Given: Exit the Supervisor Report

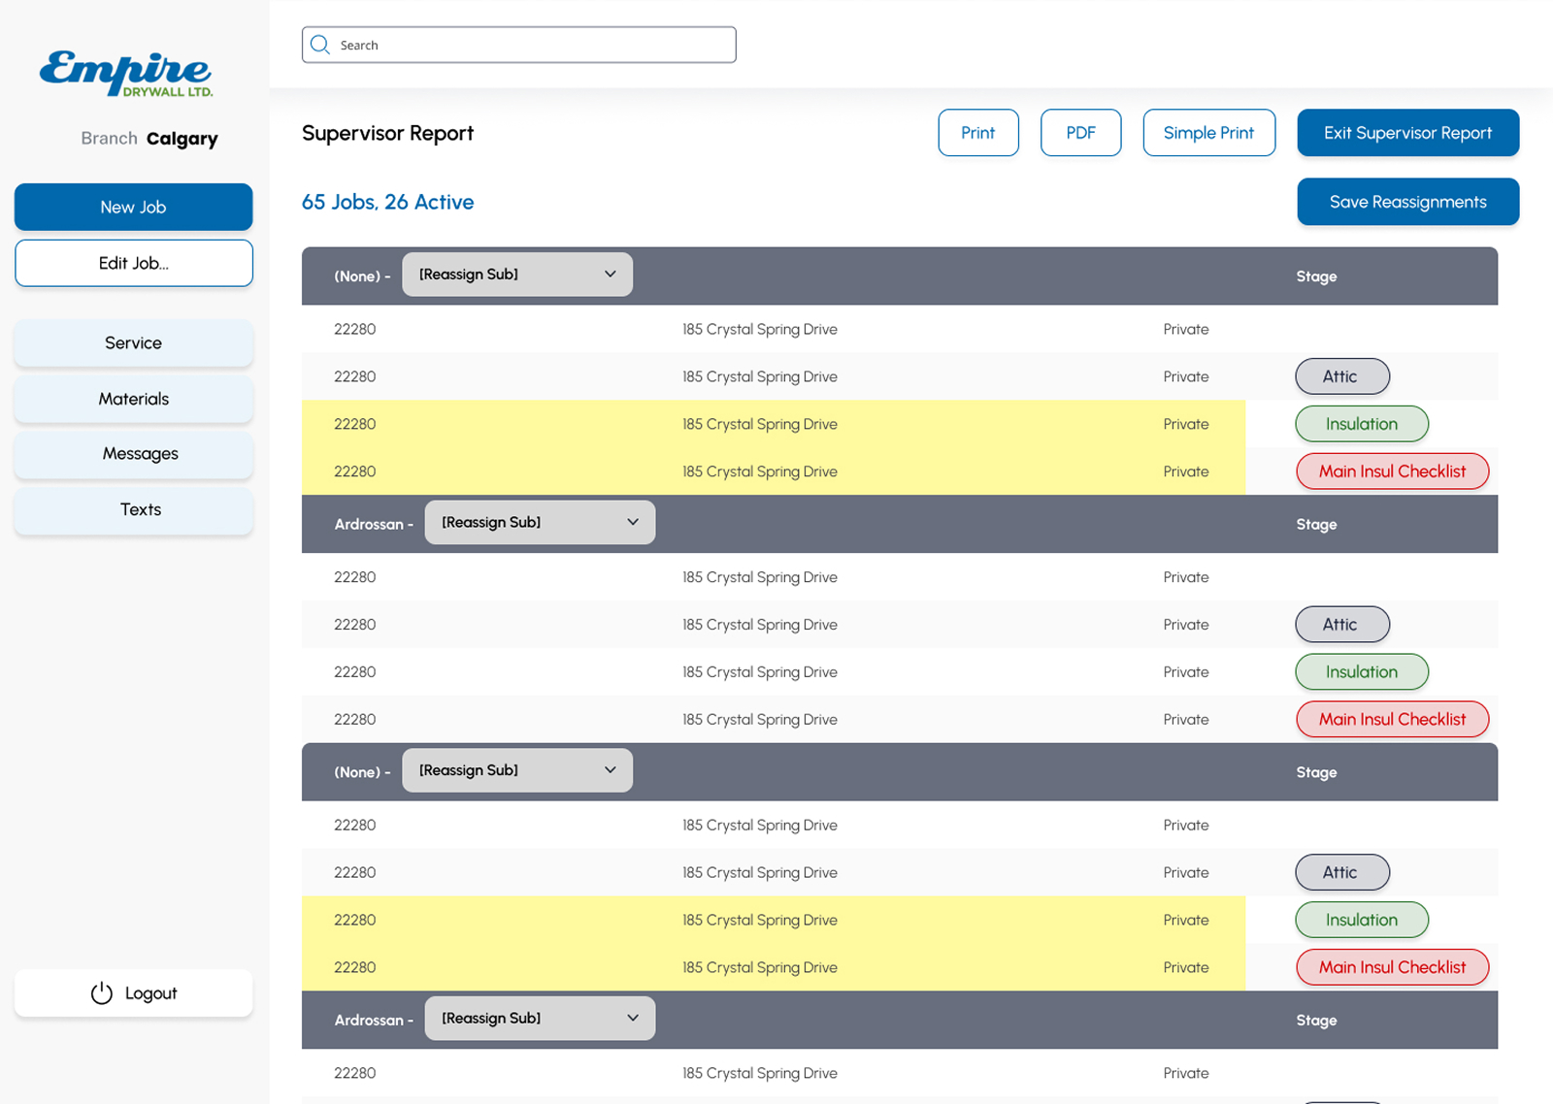Looking at the screenshot, I should [x=1407, y=133].
